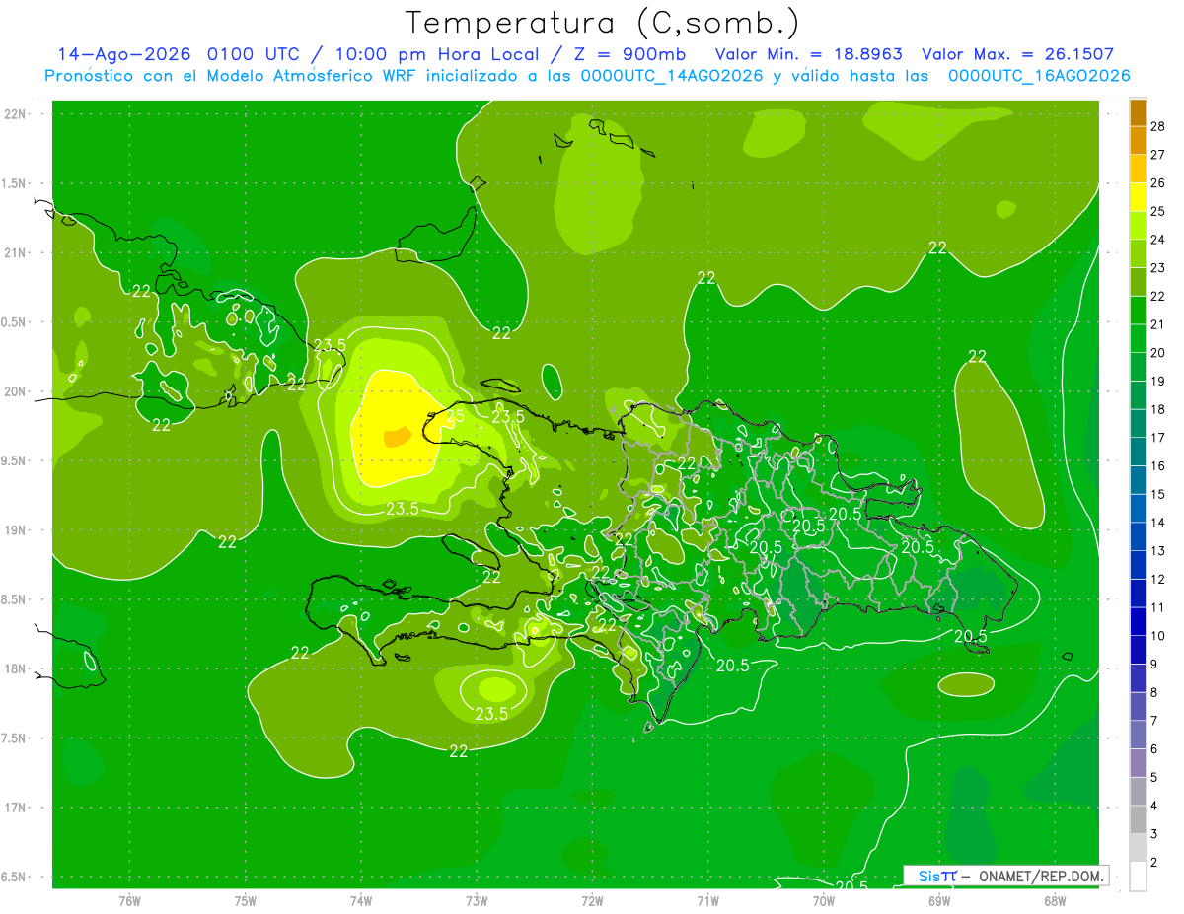The image size is (1184, 914).
Task: Click the "74W" longitude axis label
Action: [x=361, y=901]
